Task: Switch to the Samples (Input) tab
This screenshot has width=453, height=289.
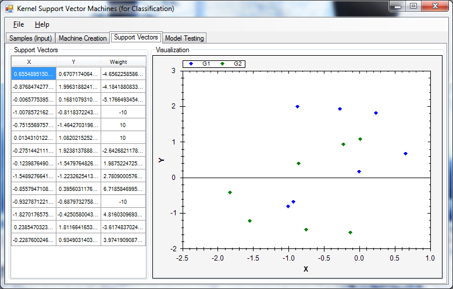Action: [31, 38]
